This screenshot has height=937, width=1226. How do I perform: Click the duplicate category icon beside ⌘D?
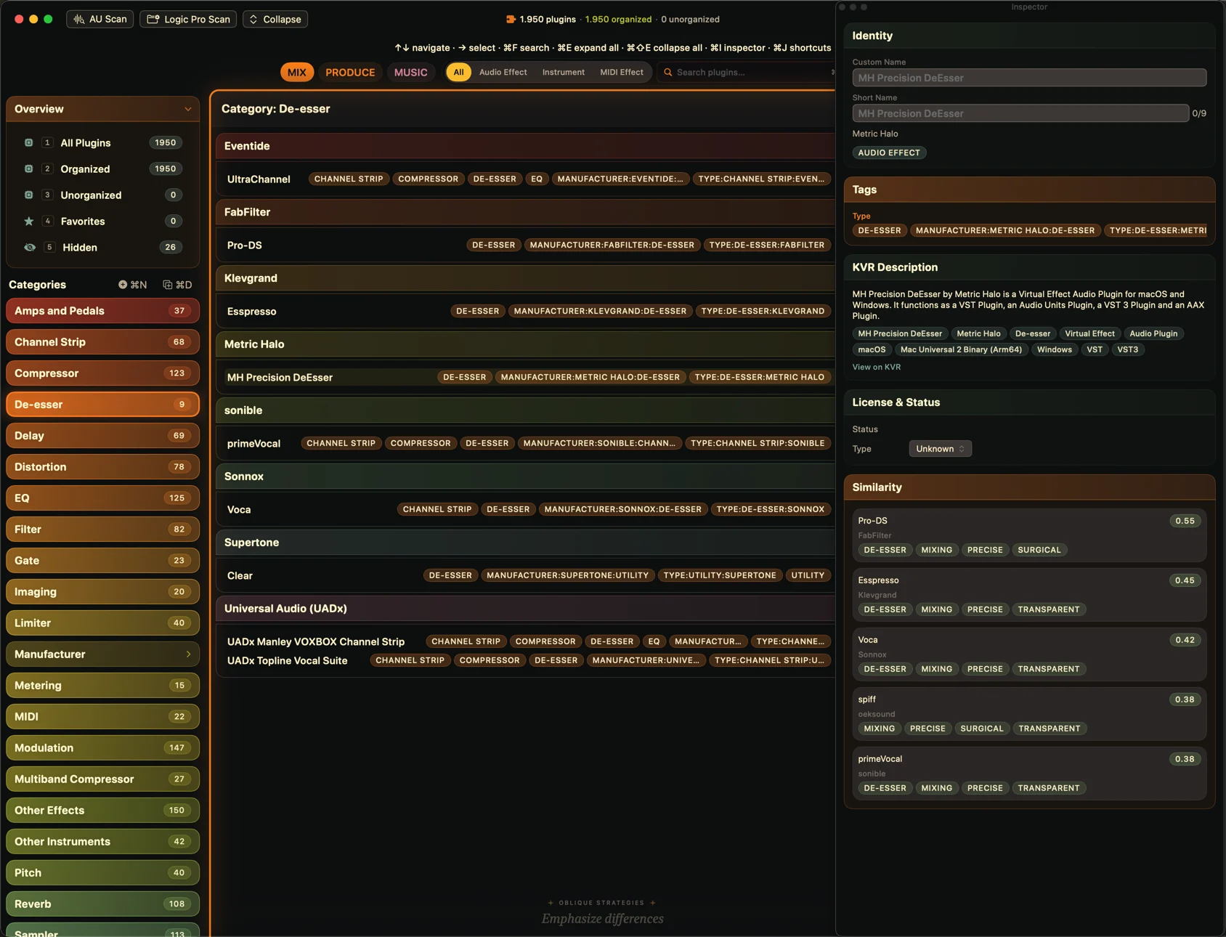(168, 285)
